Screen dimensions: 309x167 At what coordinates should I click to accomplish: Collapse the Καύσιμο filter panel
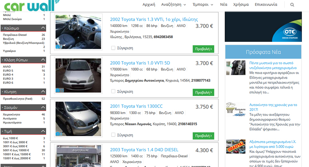pyautogui.click(x=43, y=28)
